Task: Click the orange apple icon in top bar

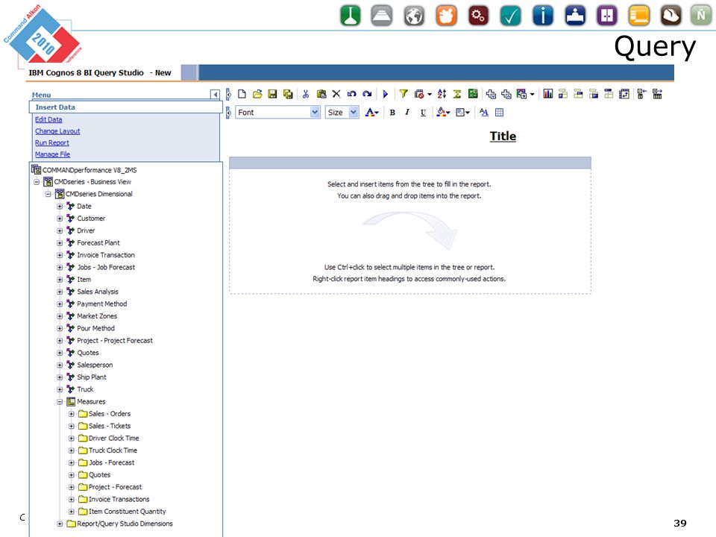Action: (446, 16)
